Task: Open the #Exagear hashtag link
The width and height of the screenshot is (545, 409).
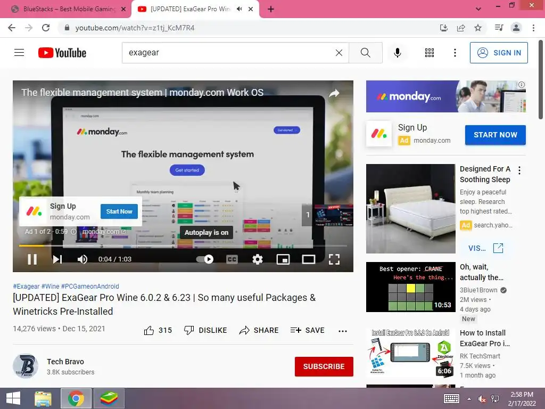Action: pos(27,286)
